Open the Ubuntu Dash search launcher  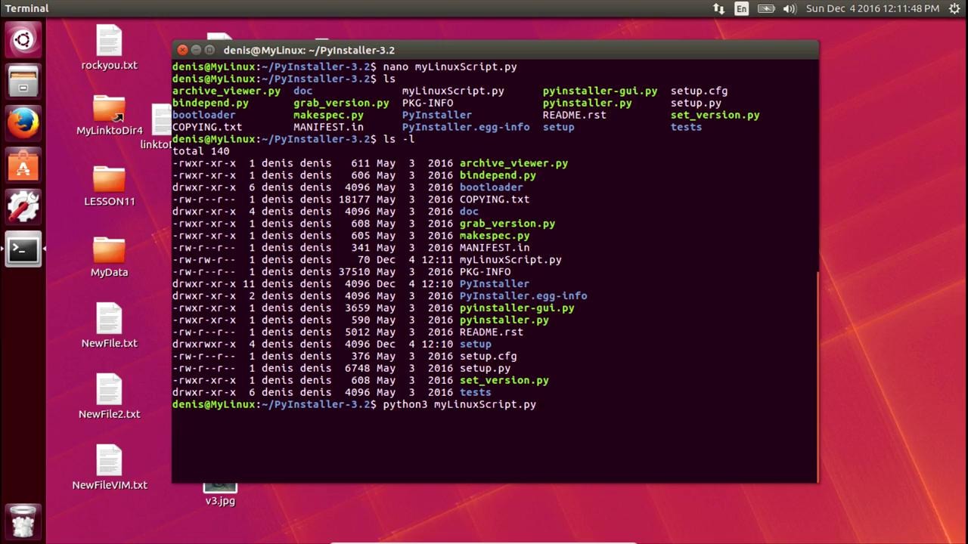23,40
